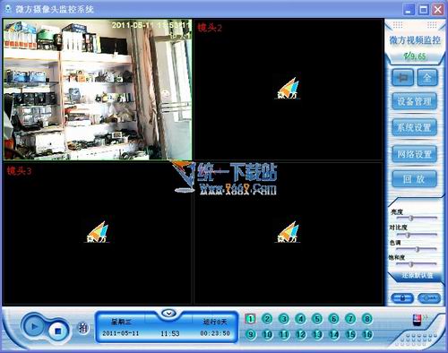Select camera channel 6
Image resolution: width=448 pixels, height=353 pixels.
point(334,319)
